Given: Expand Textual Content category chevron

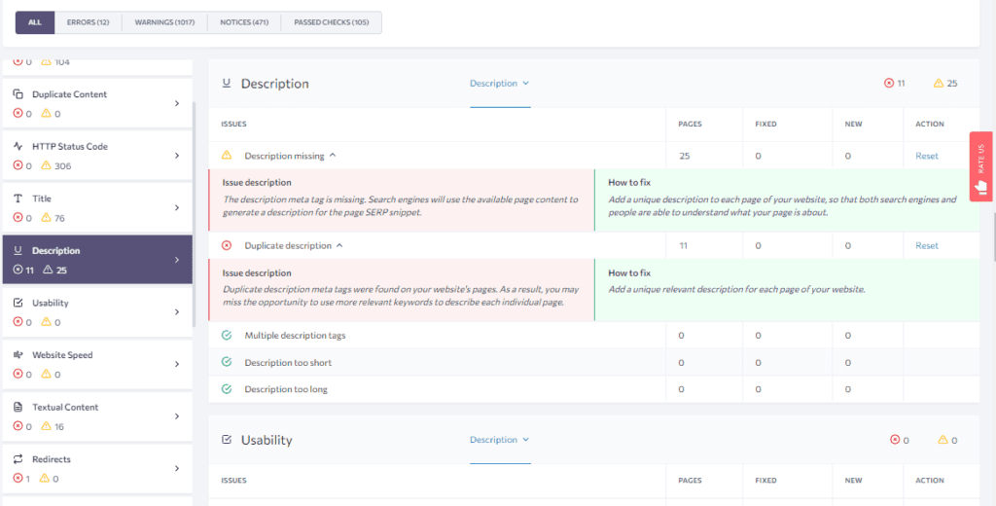Looking at the screenshot, I should tap(177, 416).
